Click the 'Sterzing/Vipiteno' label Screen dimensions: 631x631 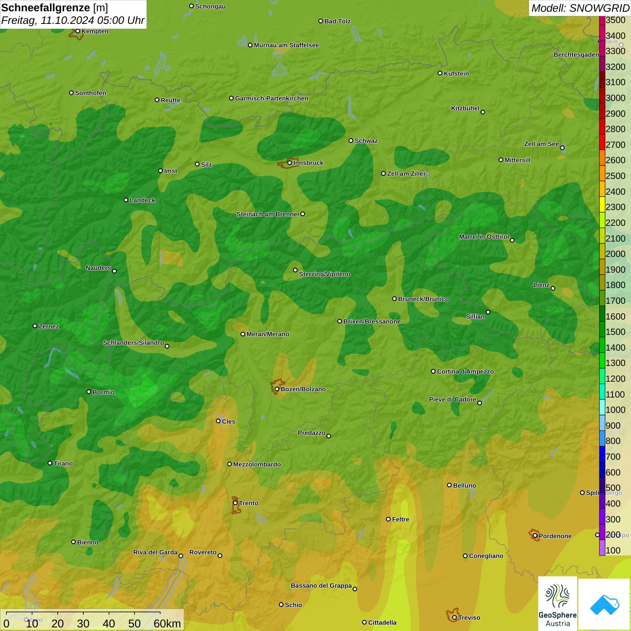[x=325, y=274]
